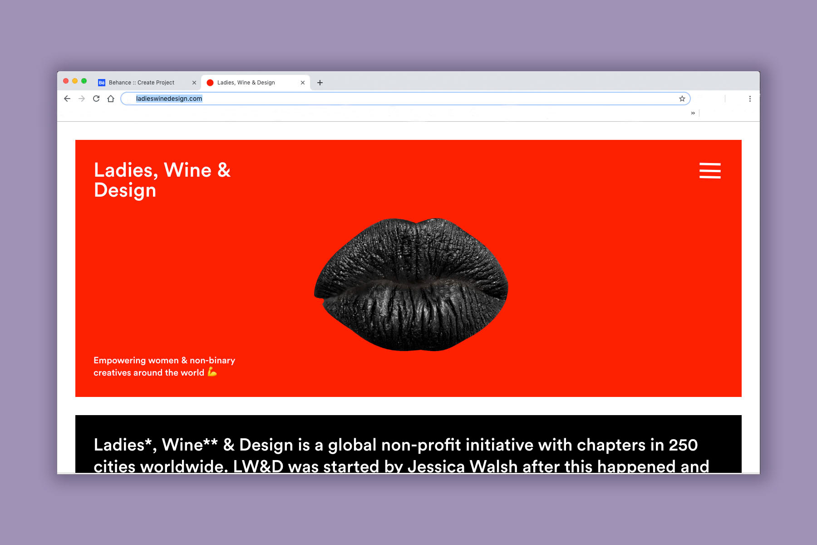Minimize the window with the yellow button
The width and height of the screenshot is (817, 545).
(x=75, y=81)
